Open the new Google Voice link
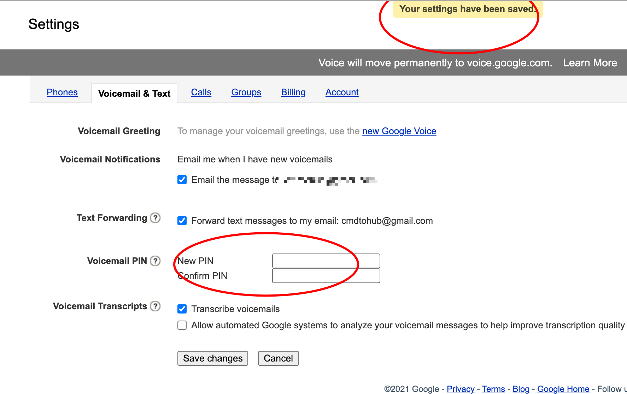This screenshot has height=394, width=627. pos(399,131)
